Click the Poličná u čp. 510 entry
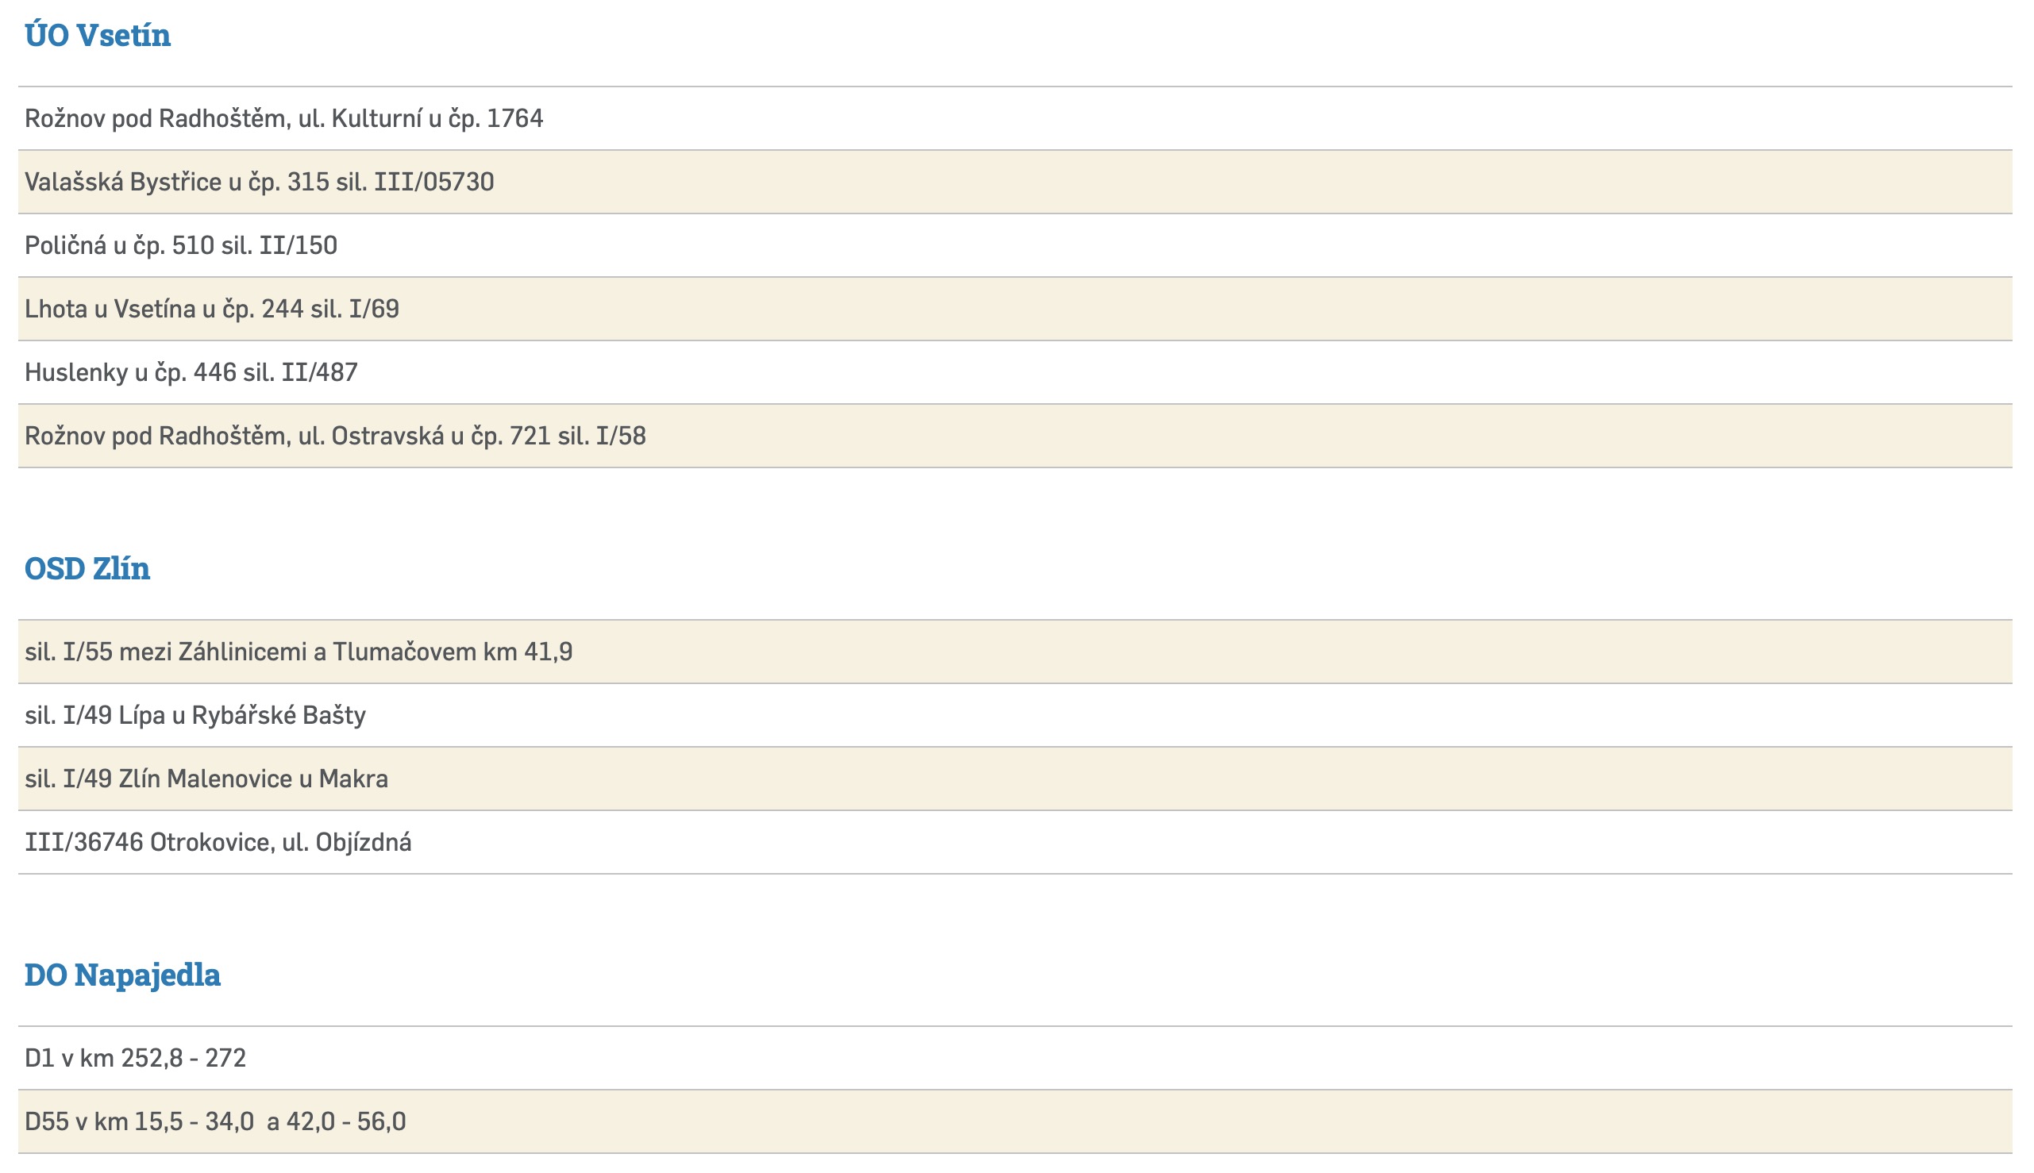2034x1173 pixels. click(x=180, y=246)
